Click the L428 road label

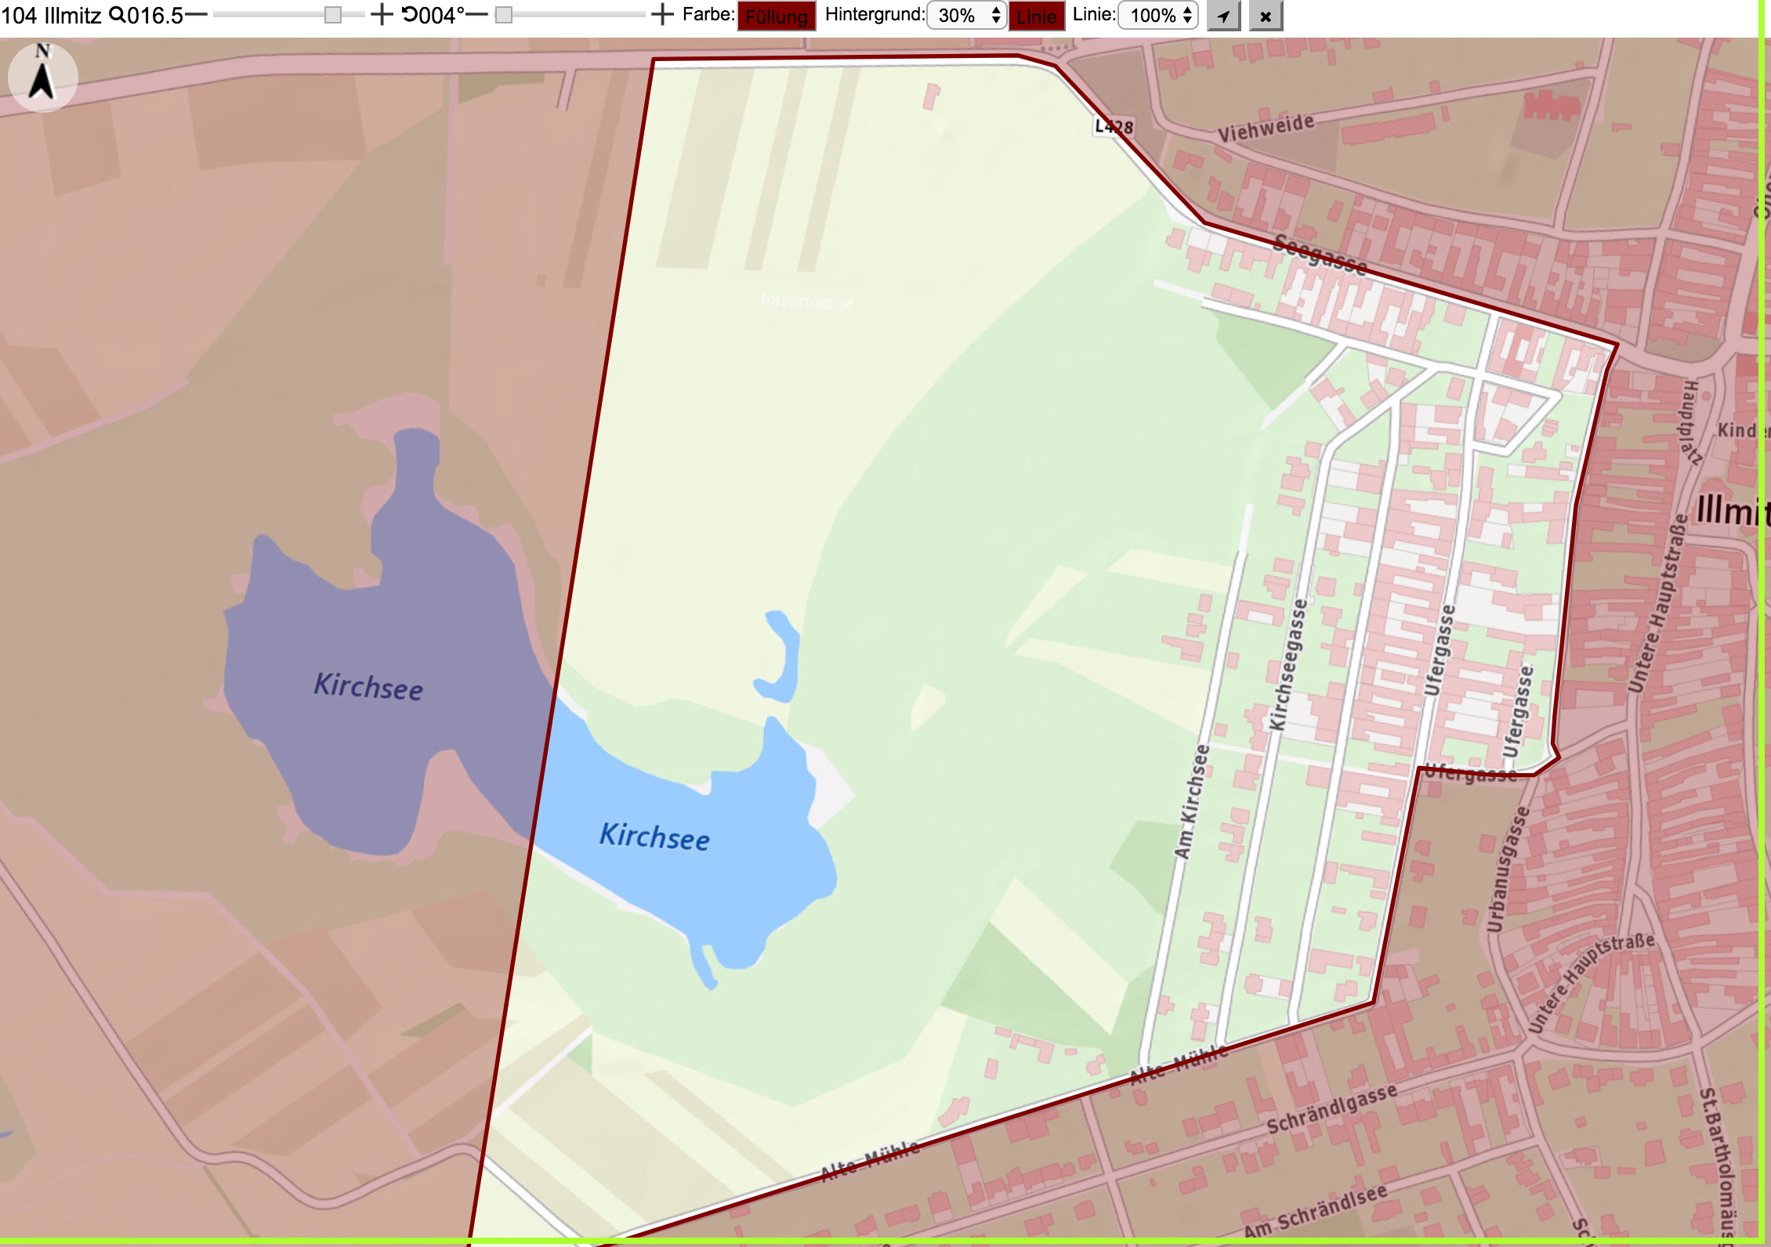click(1114, 126)
